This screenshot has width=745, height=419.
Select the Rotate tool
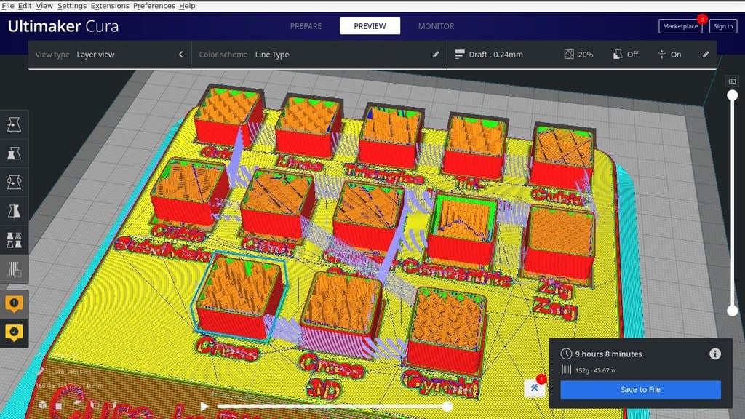pos(14,182)
